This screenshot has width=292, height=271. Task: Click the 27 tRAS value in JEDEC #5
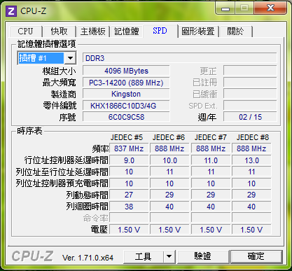click(129, 195)
